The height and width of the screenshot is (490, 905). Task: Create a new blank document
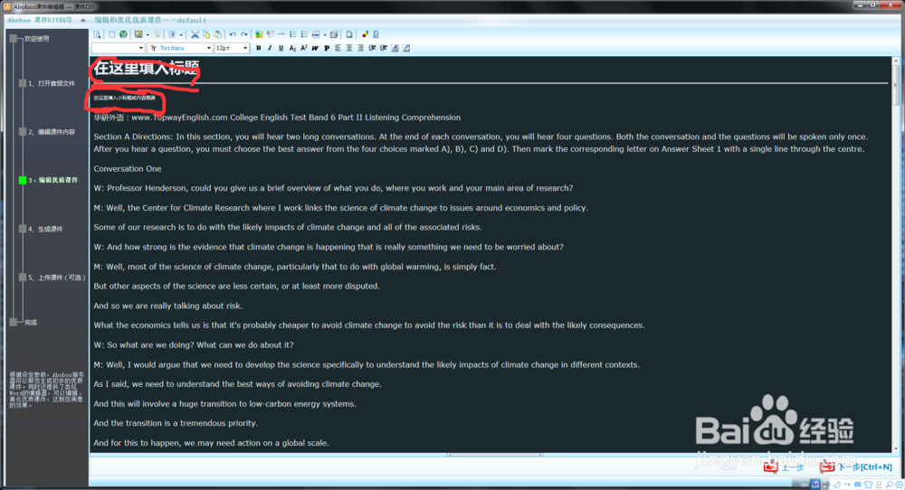[x=112, y=34]
